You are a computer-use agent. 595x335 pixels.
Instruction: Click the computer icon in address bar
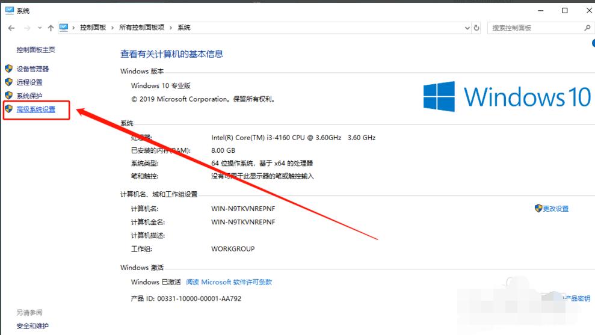64,27
